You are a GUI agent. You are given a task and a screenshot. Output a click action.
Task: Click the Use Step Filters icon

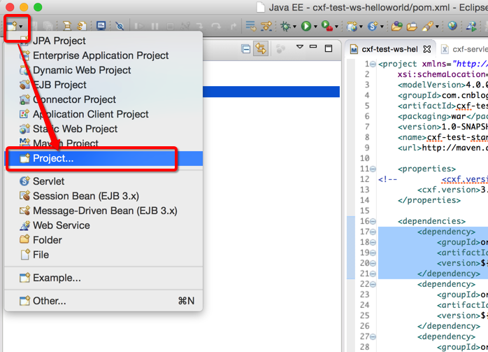click(x=266, y=26)
